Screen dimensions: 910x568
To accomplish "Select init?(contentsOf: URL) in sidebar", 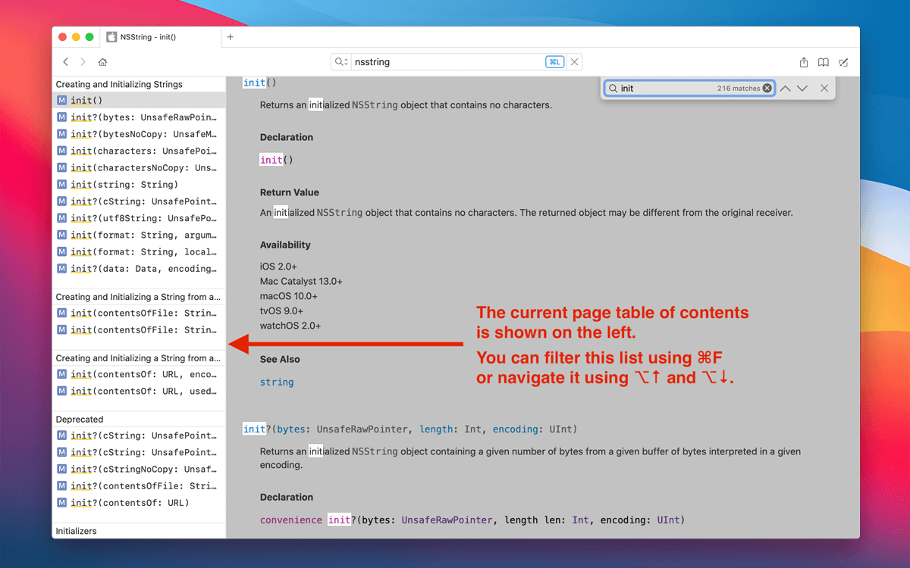I will 139,503.
